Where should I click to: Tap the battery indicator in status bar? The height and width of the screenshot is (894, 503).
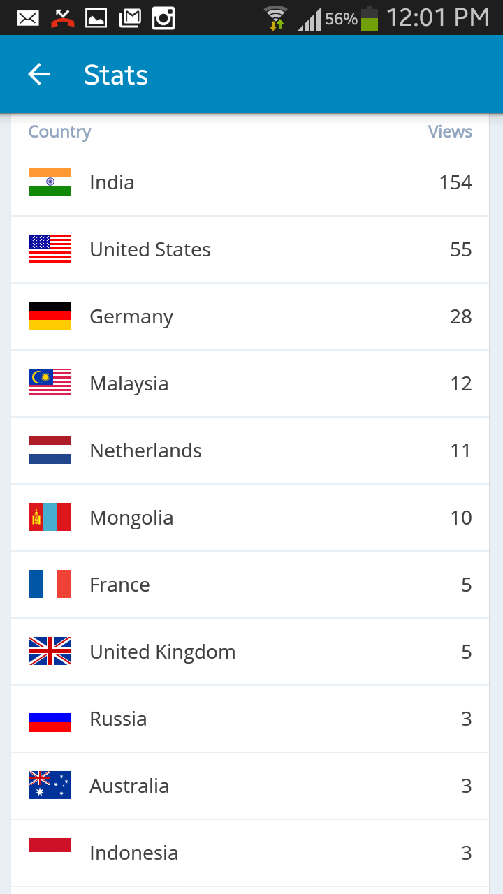[x=370, y=19]
